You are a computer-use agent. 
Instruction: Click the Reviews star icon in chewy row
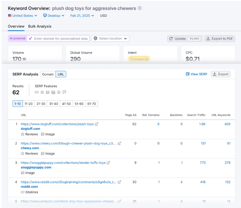[22, 154]
